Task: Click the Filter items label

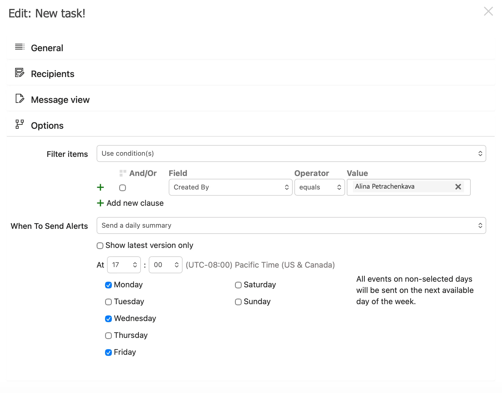Action: pyautogui.click(x=67, y=154)
